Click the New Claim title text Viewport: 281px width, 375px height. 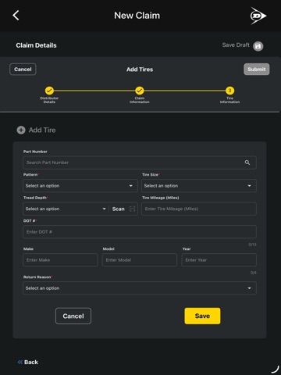coord(137,16)
